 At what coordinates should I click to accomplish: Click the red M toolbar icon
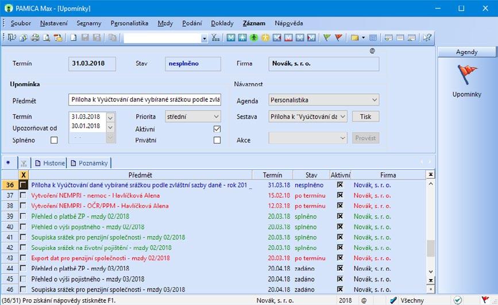tap(288, 37)
